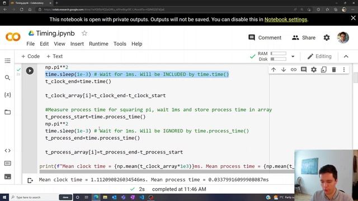Viewport: 358px width, 201px height.
Task: Open the Tools menu
Action: click(120, 44)
